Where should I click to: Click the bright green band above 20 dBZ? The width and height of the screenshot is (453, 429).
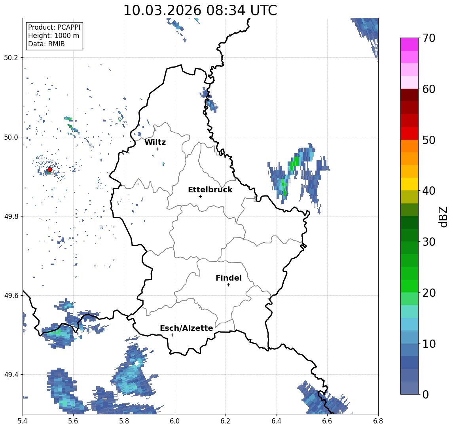coord(409,286)
